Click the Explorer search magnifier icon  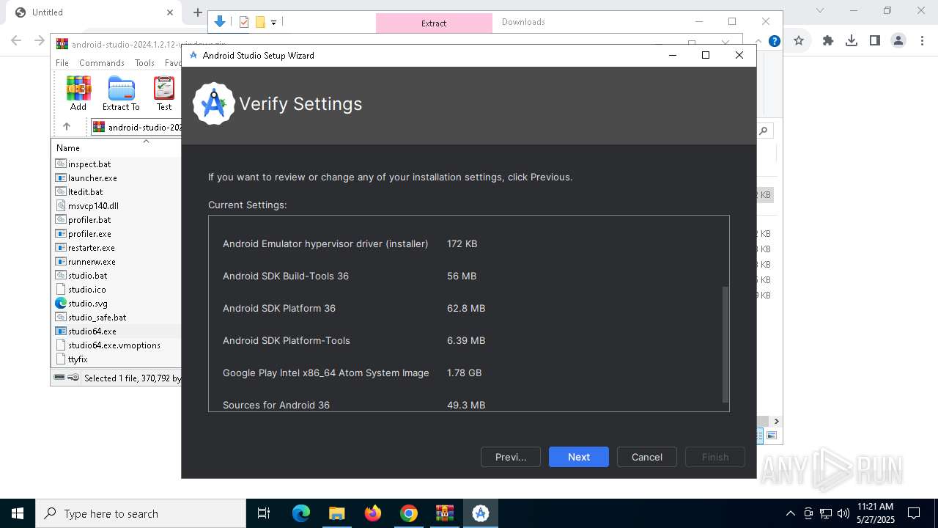(x=764, y=131)
